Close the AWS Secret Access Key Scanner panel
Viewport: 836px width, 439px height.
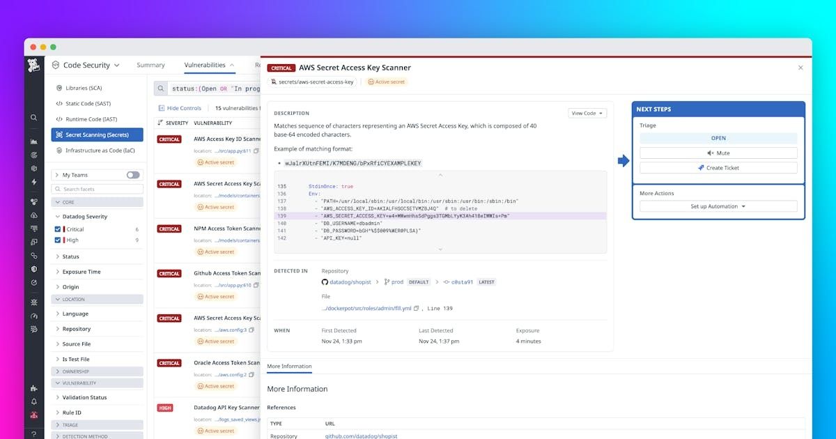[800, 68]
